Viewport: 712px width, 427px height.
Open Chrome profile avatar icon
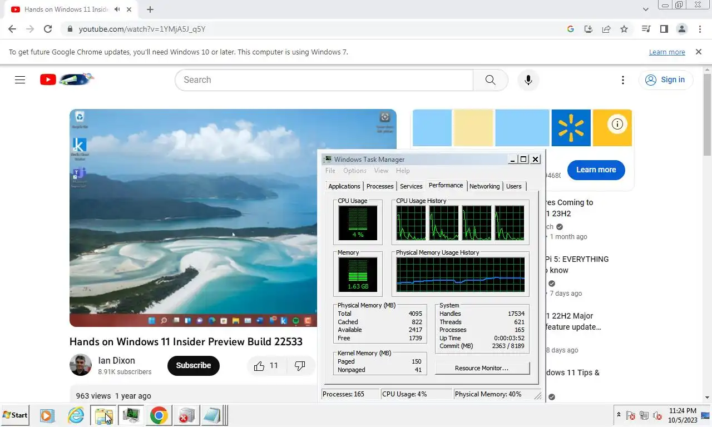point(682,29)
